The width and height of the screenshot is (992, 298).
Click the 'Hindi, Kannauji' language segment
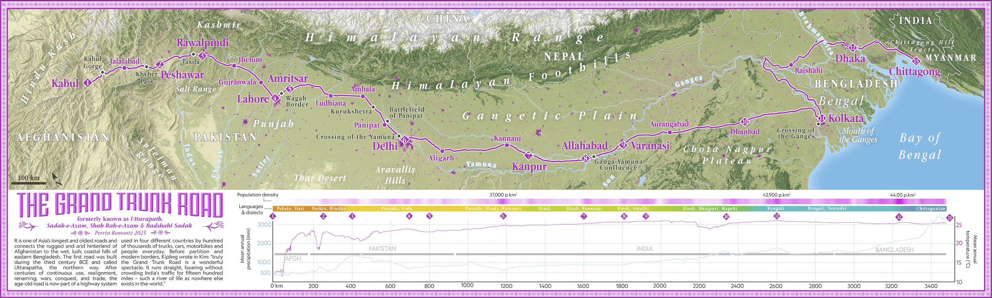584,208
